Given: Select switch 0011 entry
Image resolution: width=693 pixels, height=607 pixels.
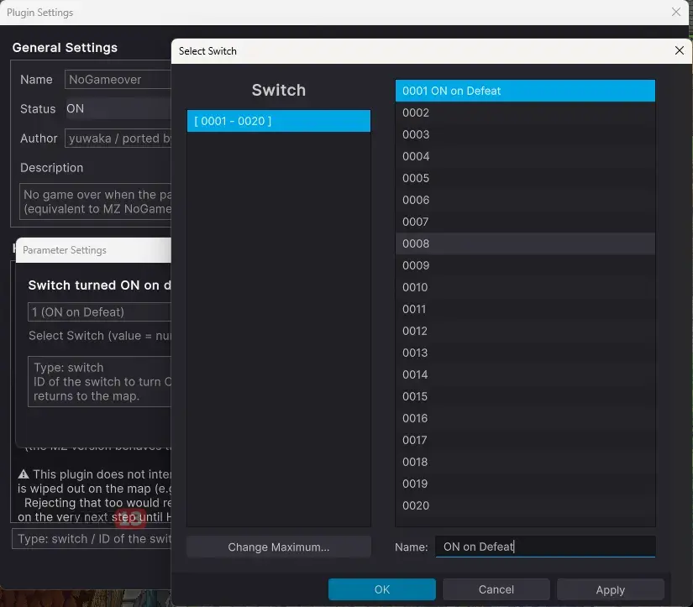Looking at the screenshot, I should (525, 309).
